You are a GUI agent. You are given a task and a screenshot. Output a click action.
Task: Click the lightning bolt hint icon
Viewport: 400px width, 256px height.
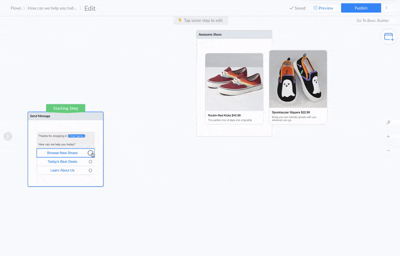(180, 20)
